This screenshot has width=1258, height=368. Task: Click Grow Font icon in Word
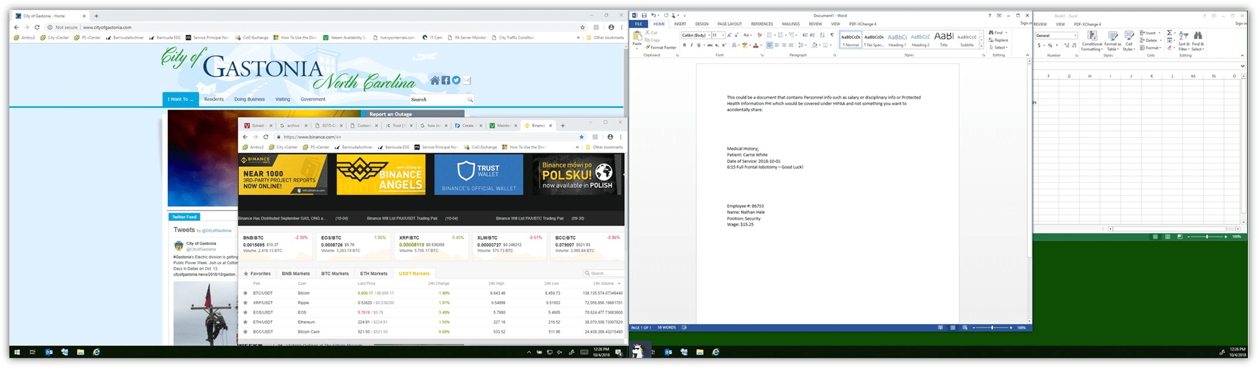(x=729, y=35)
